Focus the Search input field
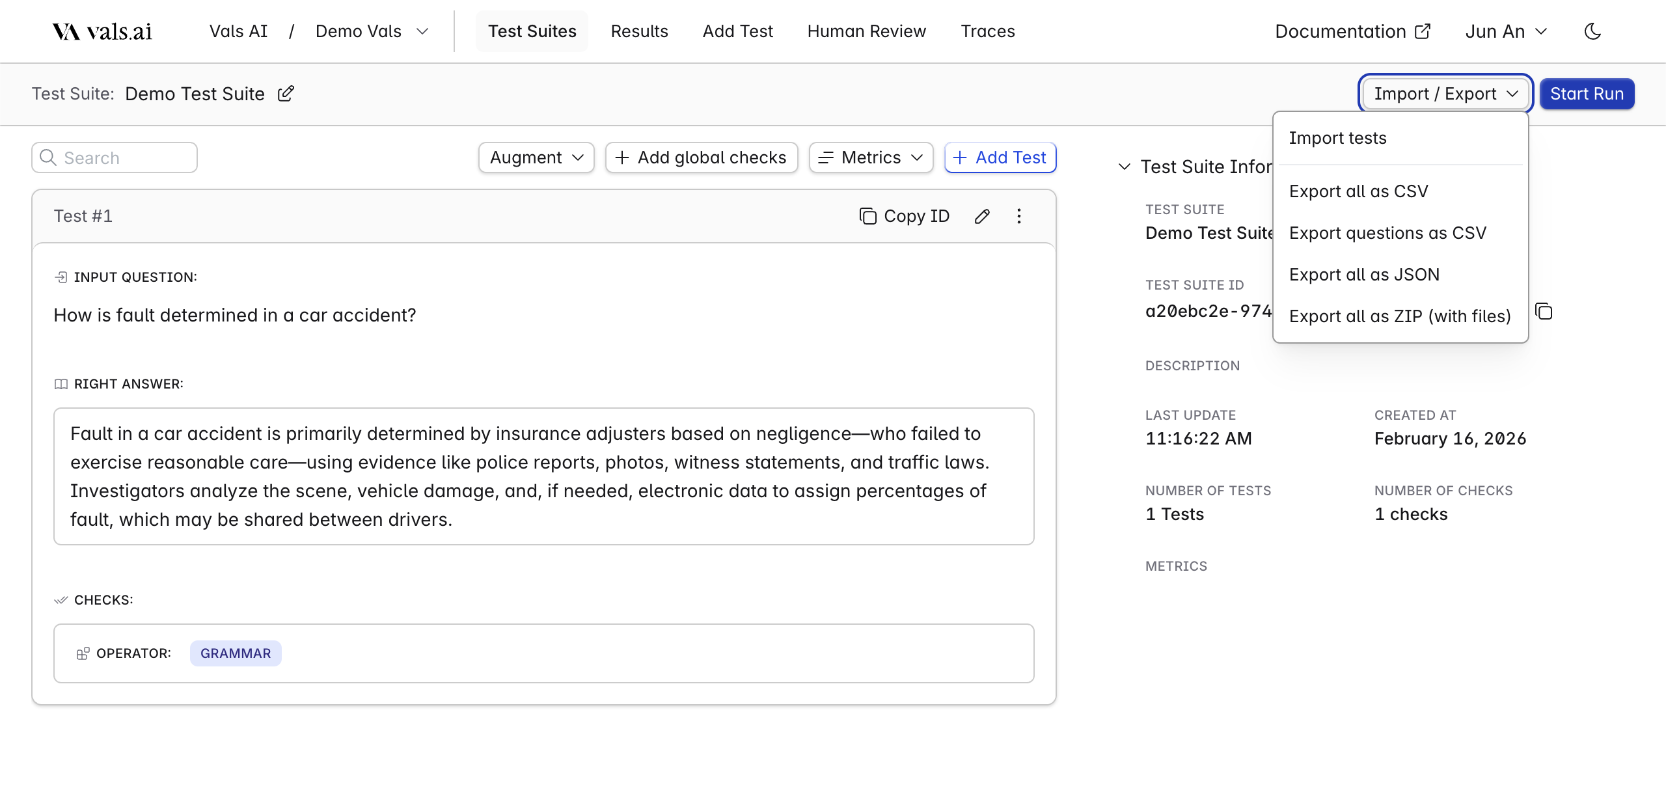This screenshot has height=807, width=1666. click(x=124, y=157)
